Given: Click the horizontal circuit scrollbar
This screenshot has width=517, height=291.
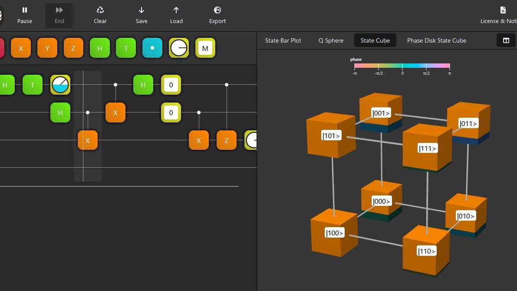Looking at the screenshot, I should 119,186.
